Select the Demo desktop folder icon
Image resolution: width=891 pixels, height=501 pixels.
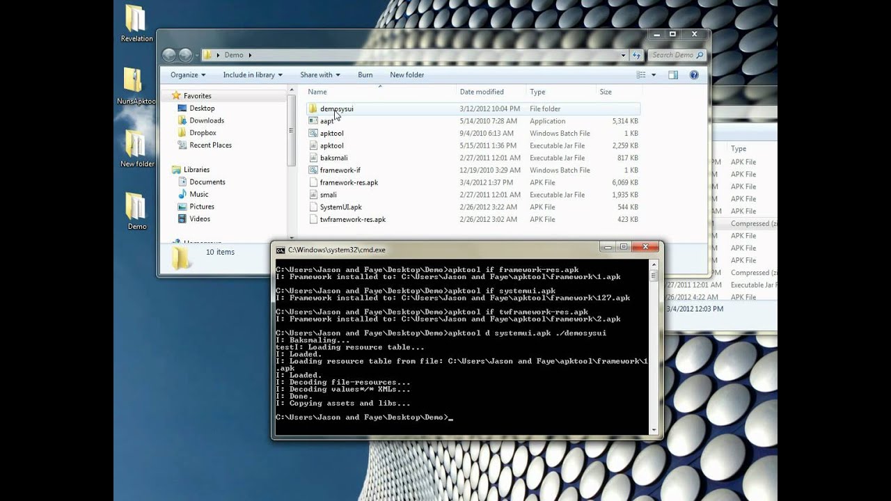pos(136,206)
